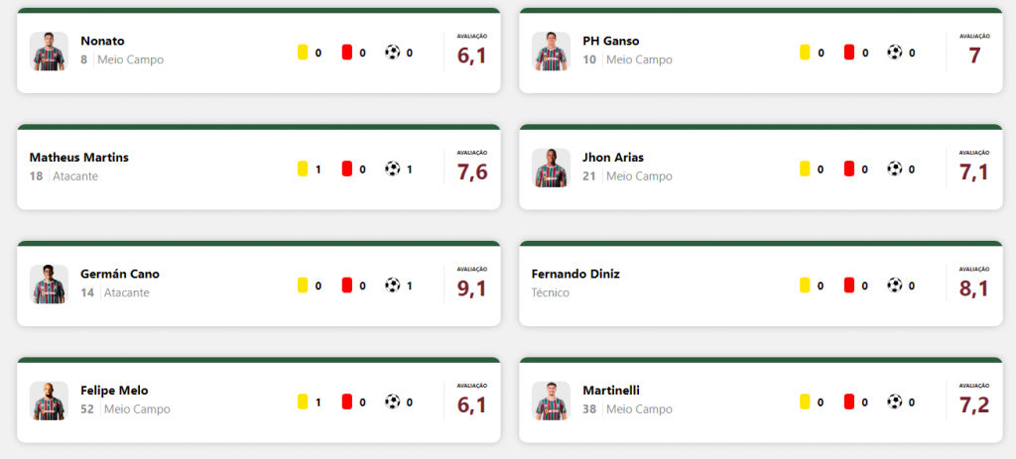Open Jhon Arias' player photo
Image resolution: width=1016 pixels, height=459 pixels.
(x=551, y=168)
